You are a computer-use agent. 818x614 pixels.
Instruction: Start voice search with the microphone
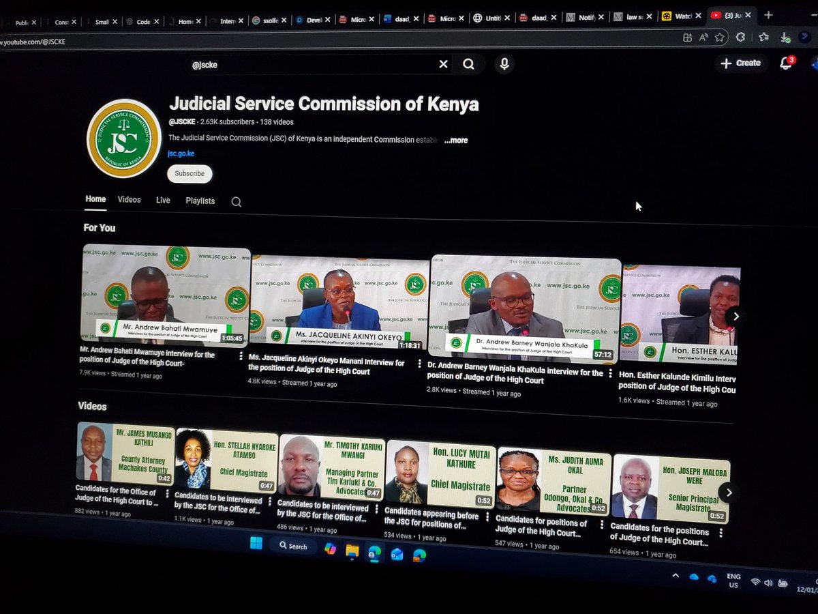pyautogui.click(x=504, y=64)
